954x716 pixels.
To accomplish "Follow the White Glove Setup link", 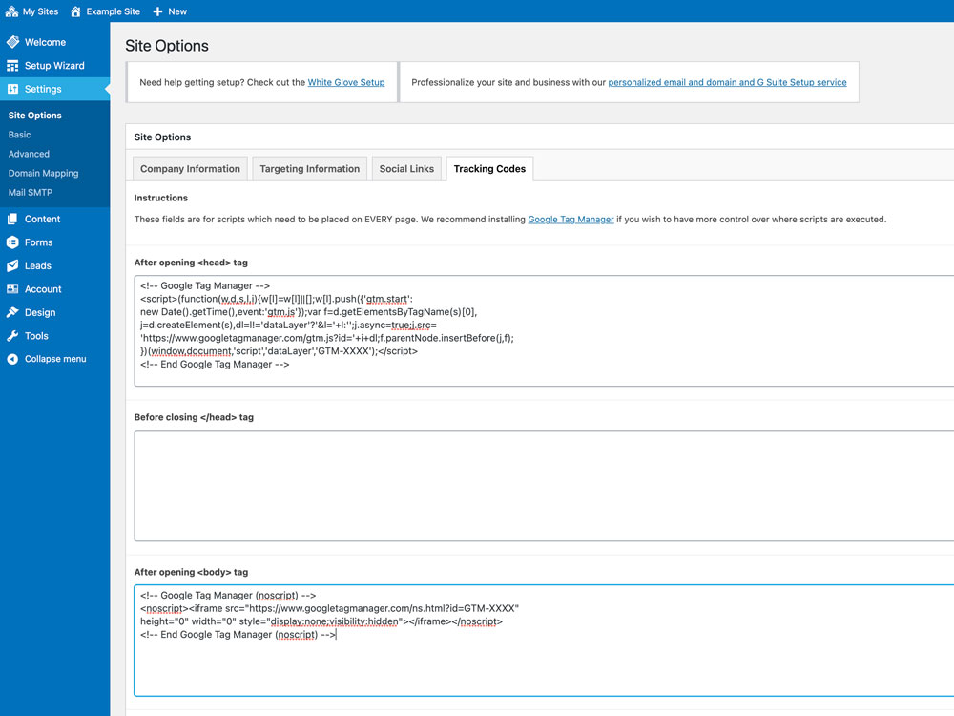I will 346,82.
